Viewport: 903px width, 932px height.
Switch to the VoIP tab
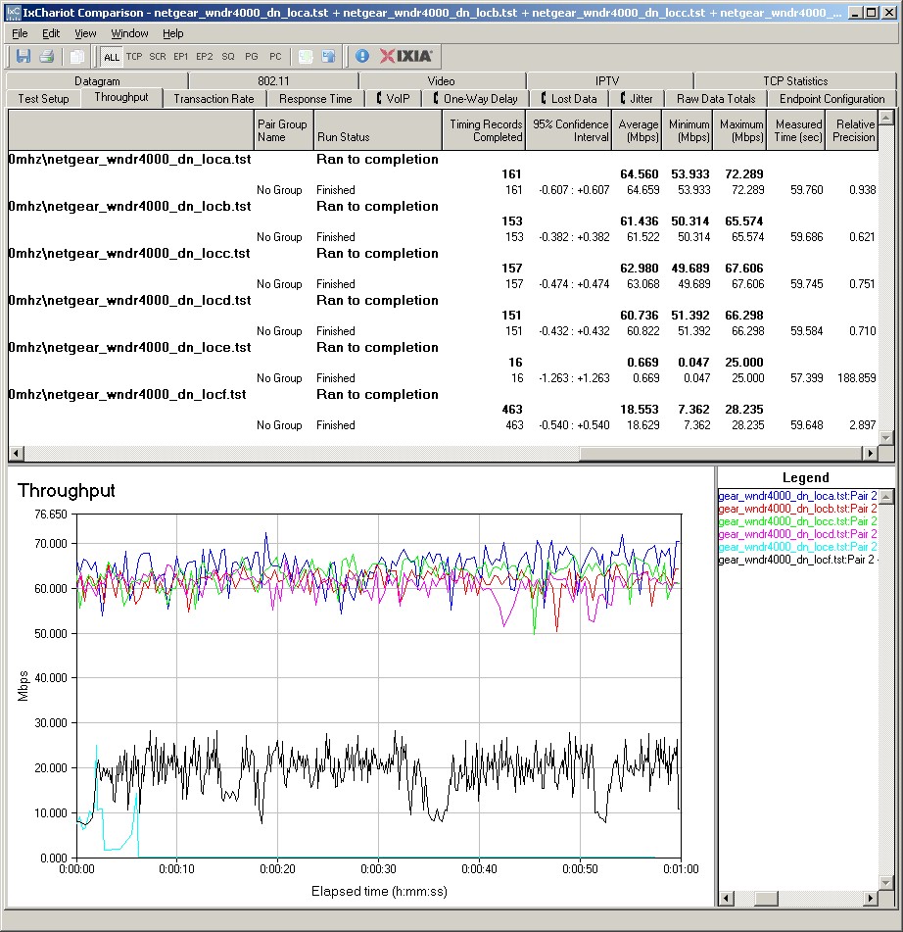(x=394, y=99)
